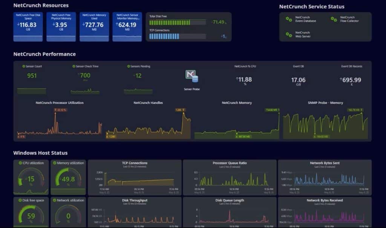
Task: Open NetCrunch Sensor Monitor Memory tile
Action: pos(127,27)
